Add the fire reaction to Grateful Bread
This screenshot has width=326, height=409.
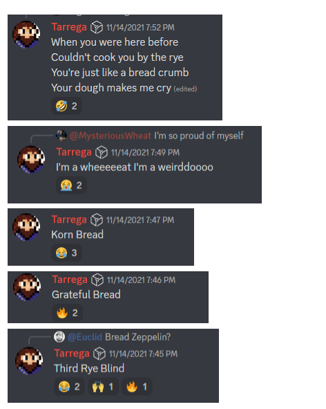(x=67, y=313)
